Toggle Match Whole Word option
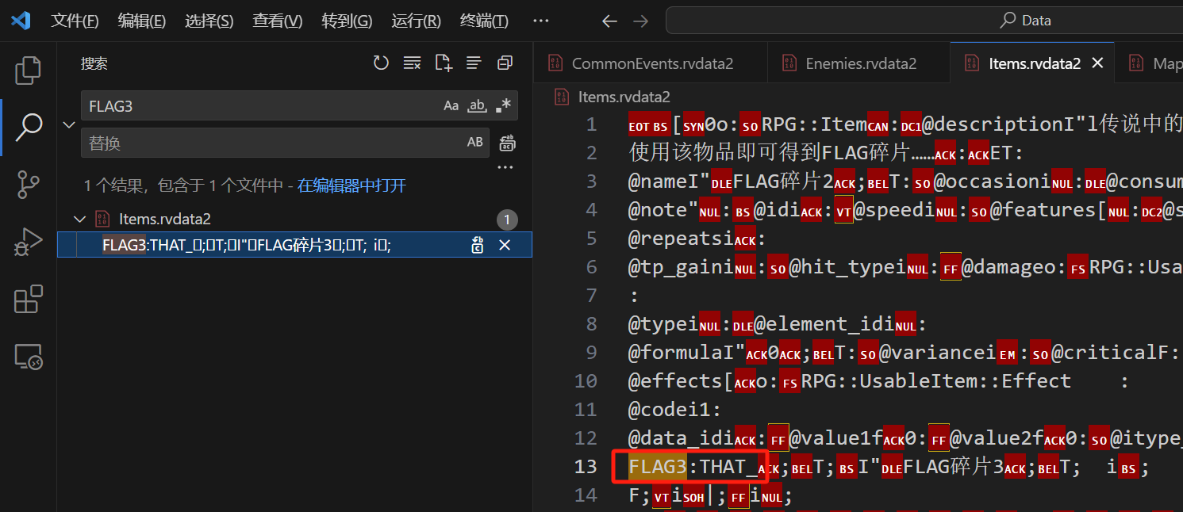 click(477, 105)
